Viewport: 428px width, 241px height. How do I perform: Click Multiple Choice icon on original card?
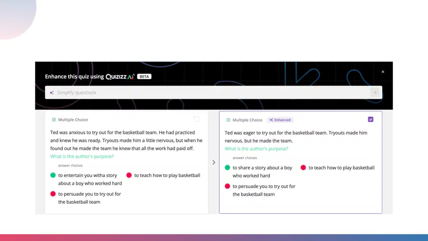[x=54, y=120]
